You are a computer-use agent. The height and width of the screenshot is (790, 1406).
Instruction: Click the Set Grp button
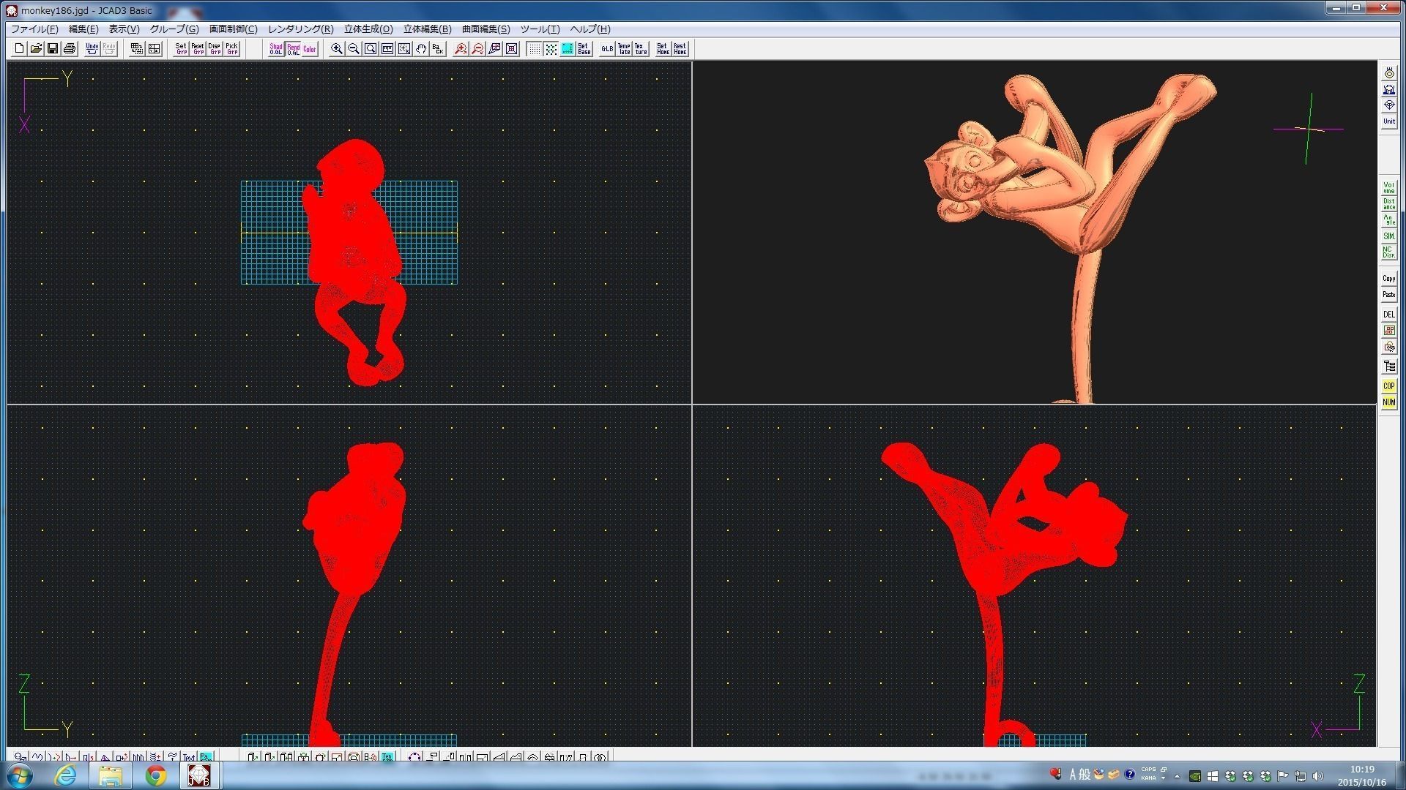coord(181,49)
